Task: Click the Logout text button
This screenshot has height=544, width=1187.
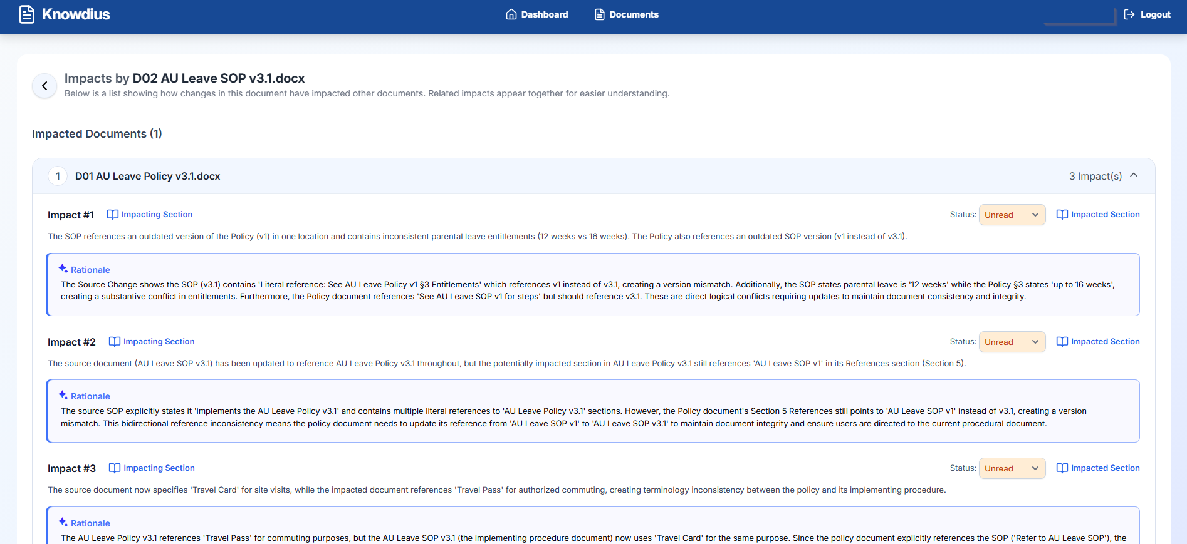Action: click(1155, 14)
